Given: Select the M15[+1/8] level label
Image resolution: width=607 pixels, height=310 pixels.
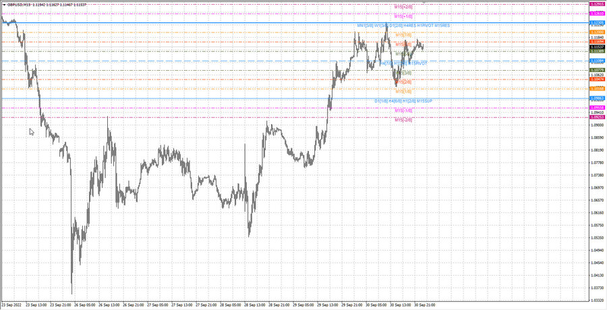Looking at the screenshot, I should (403, 16).
